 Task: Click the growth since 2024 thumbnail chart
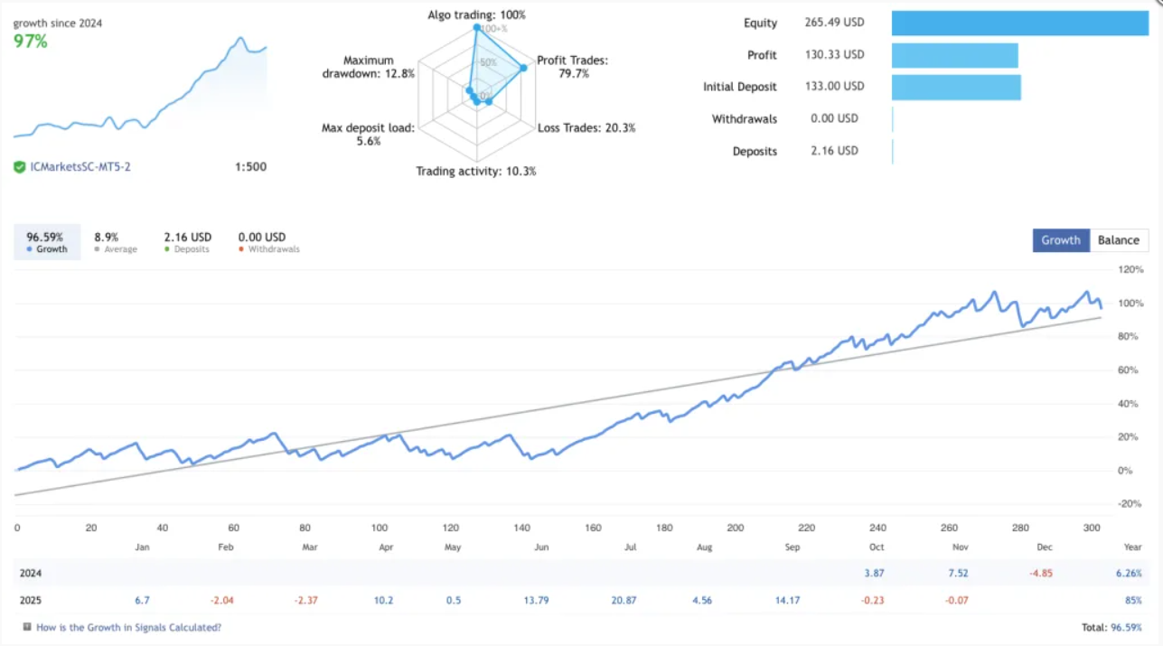[140, 90]
